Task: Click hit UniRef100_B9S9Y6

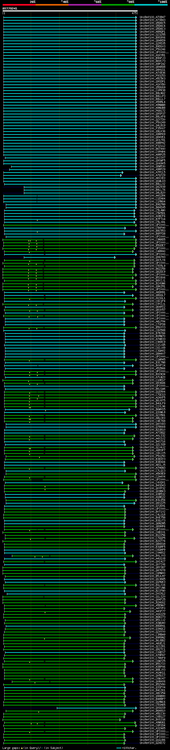Action: (152, 38)
